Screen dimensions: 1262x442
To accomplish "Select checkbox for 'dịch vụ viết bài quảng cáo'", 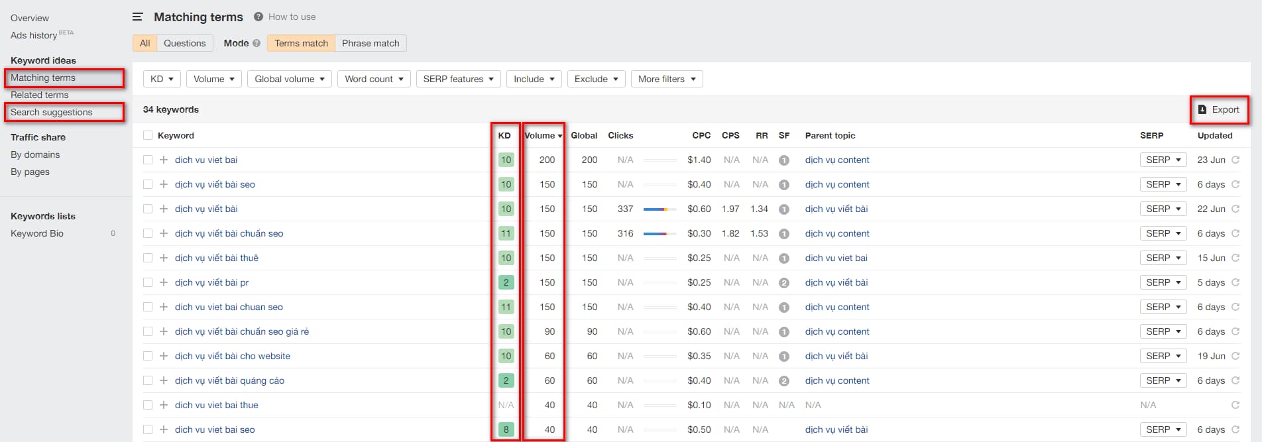I will click(148, 380).
